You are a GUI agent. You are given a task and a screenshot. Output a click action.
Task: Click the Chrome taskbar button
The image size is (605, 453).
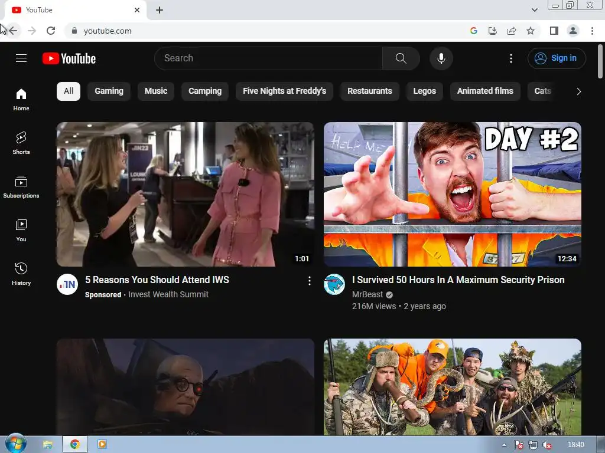coord(75,445)
